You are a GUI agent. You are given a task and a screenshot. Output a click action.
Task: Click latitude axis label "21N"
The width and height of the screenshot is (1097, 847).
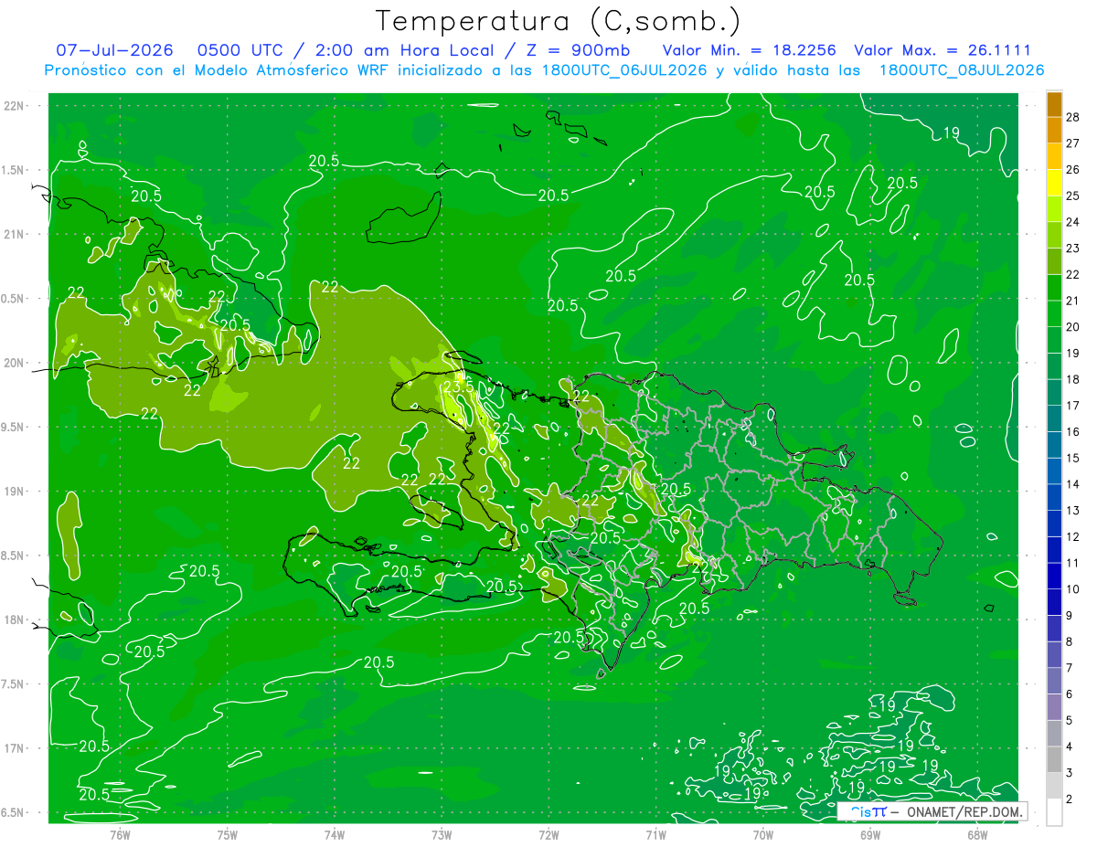(x=14, y=234)
